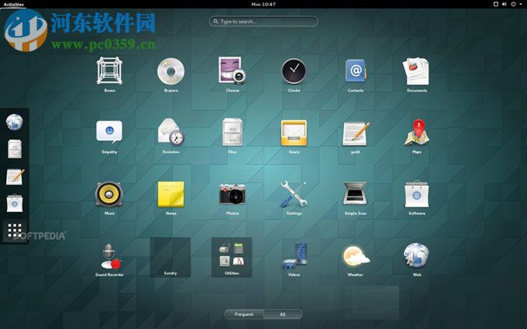Open the clock calendar menu
The height and width of the screenshot is (329, 527).
point(263,5)
